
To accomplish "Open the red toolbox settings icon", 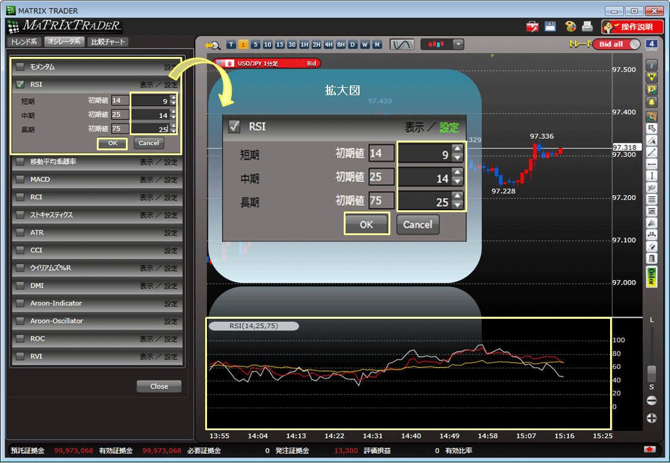I will coord(533,27).
